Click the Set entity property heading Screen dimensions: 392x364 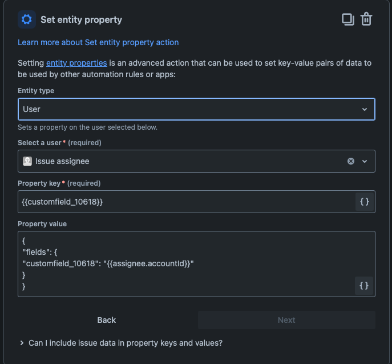(x=81, y=20)
